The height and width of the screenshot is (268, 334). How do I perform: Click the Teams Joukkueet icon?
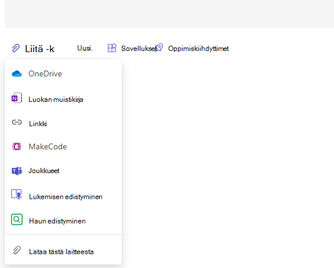click(17, 171)
